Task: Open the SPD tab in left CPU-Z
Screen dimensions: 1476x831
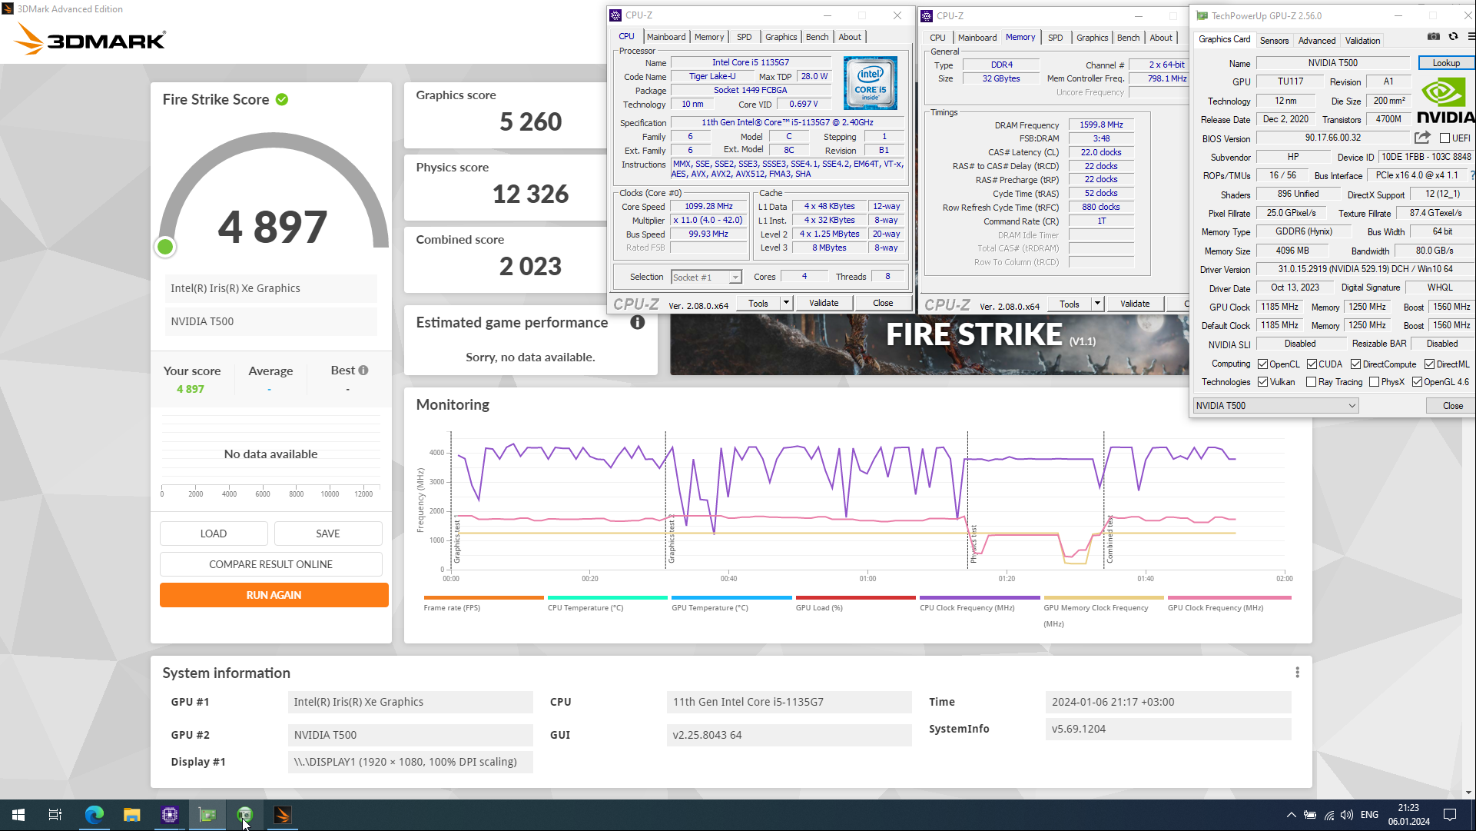Action: (x=744, y=37)
